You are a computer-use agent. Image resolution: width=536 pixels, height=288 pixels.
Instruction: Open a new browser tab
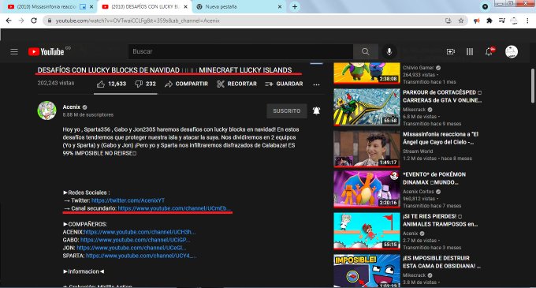[294, 6]
